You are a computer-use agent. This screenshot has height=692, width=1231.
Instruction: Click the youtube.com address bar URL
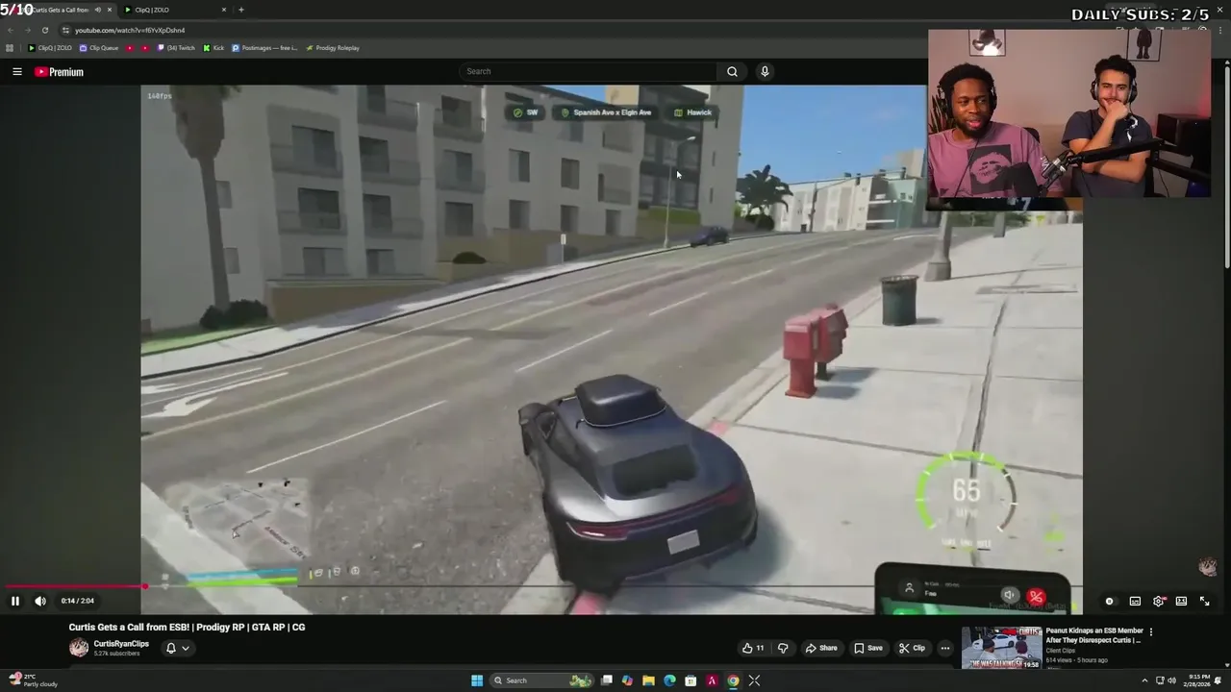point(130,30)
